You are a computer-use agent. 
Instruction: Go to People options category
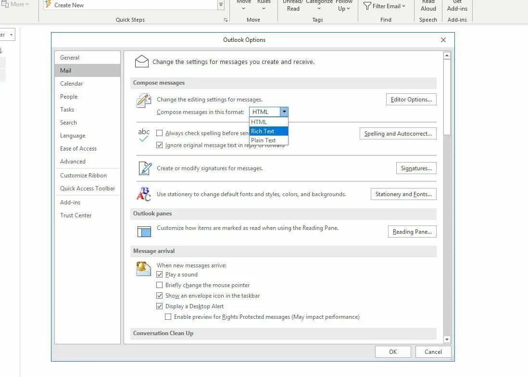88,97
